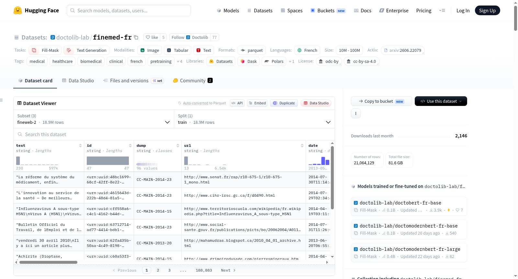
Task: Focus the top search models box
Action: (x=129, y=10)
